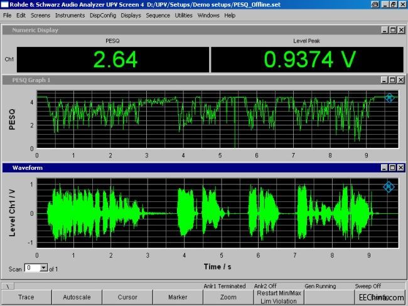Viewport: 408px width, 306px height.
Task: Select the Level Peak 0.9374 V readout
Action: tap(308, 60)
